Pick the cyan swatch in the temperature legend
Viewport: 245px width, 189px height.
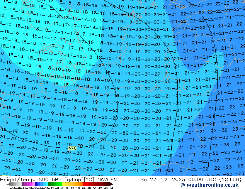pyautogui.click(x=47, y=184)
